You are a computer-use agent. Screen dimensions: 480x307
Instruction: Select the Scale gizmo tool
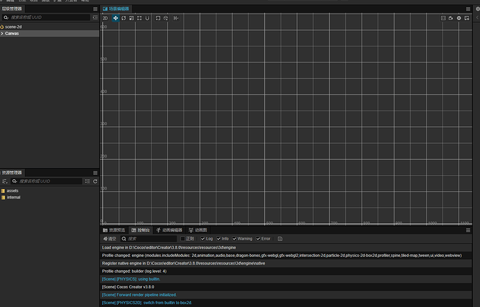pos(131,18)
